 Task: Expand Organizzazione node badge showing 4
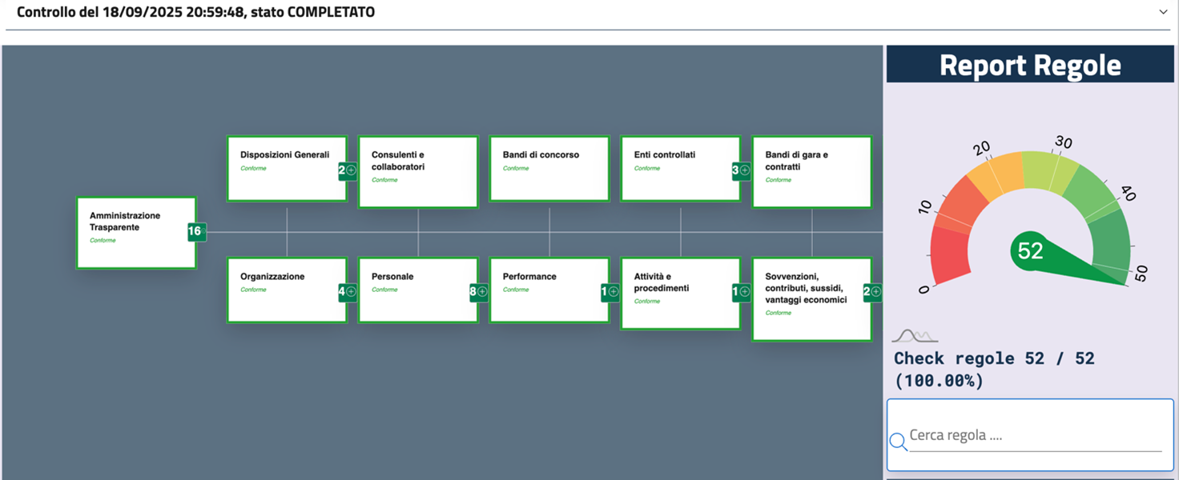tap(347, 292)
